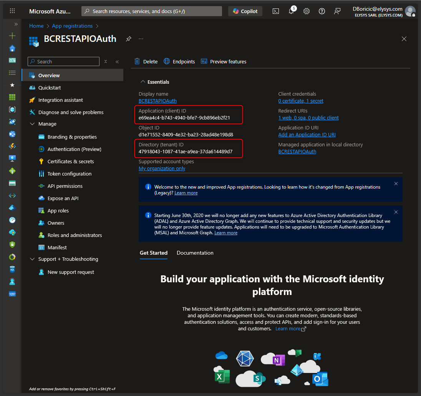The width and height of the screenshot is (421, 396).
Task: Switch to the Documentation tab
Action: point(195,253)
